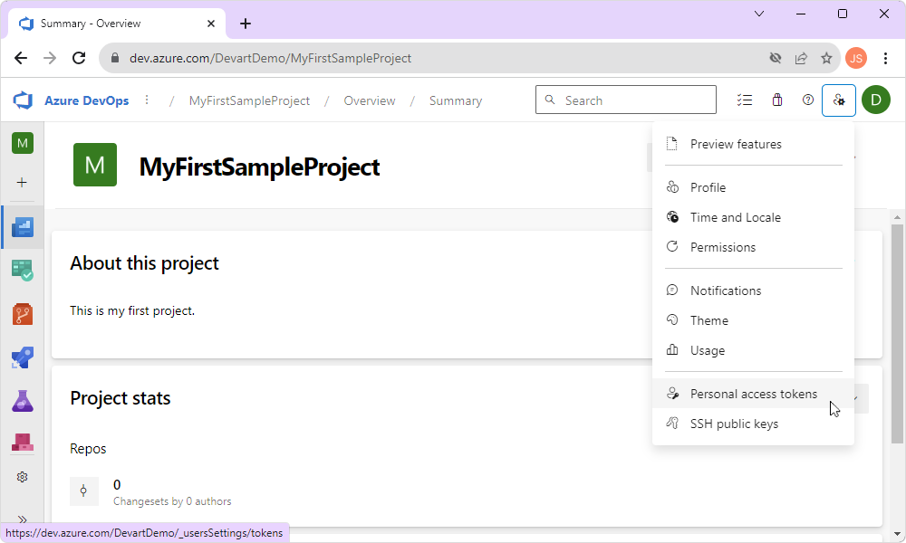The width and height of the screenshot is (906, 543).
Task: Click the "This is my first project." text
Action: (x=132, y=310)
